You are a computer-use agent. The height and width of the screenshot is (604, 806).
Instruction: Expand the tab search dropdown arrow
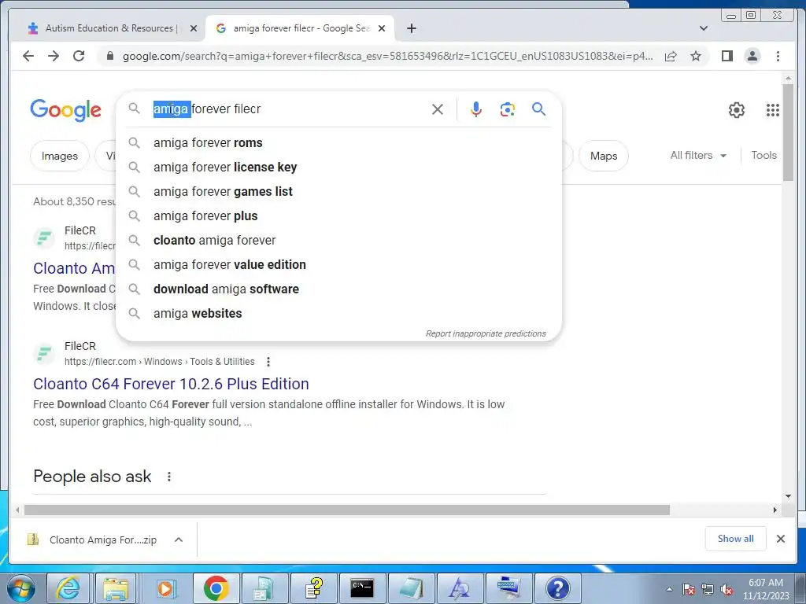[x=703, y=28]
